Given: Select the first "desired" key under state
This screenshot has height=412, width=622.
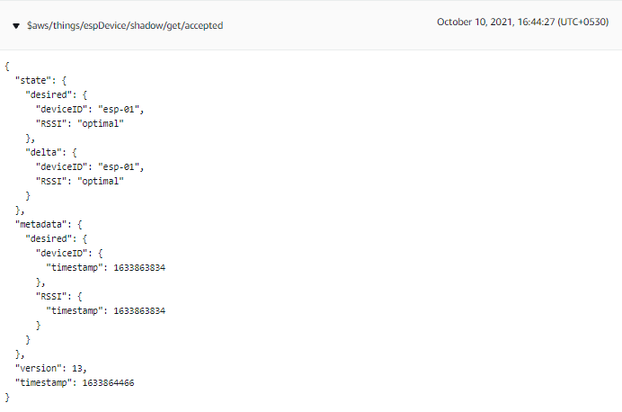Looking at the screenshot, I should (x=49, y=94).
